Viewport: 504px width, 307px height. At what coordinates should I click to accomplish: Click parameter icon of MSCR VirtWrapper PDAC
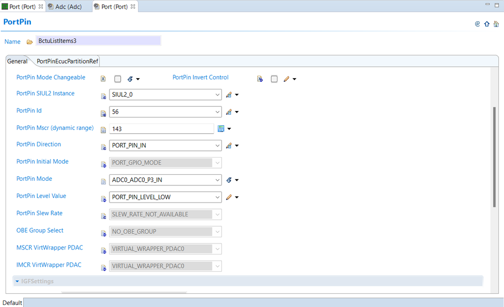click(x=103, y=250)
